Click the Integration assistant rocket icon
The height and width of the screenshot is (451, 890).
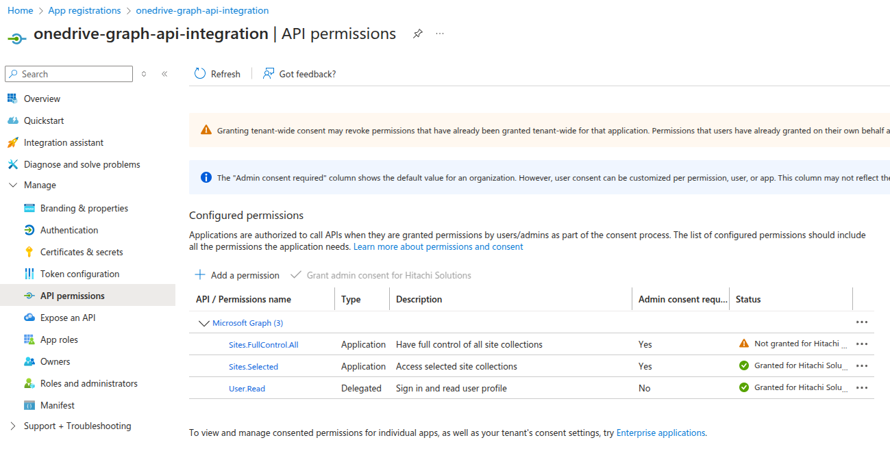coord(12,142)
